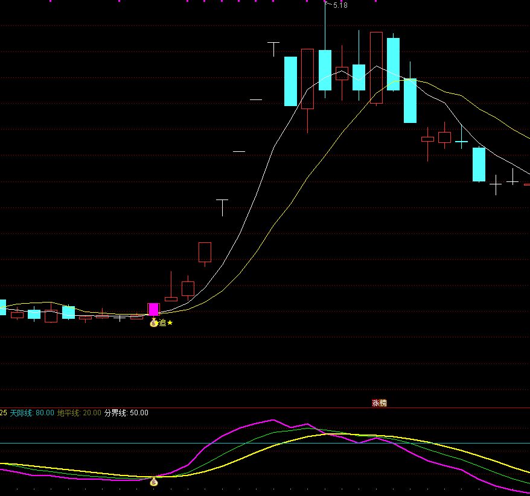Viewport: 530px width, 496px height.
Task: Select the 分界线: 50.00 indicator label
Action: pos(126,413)
